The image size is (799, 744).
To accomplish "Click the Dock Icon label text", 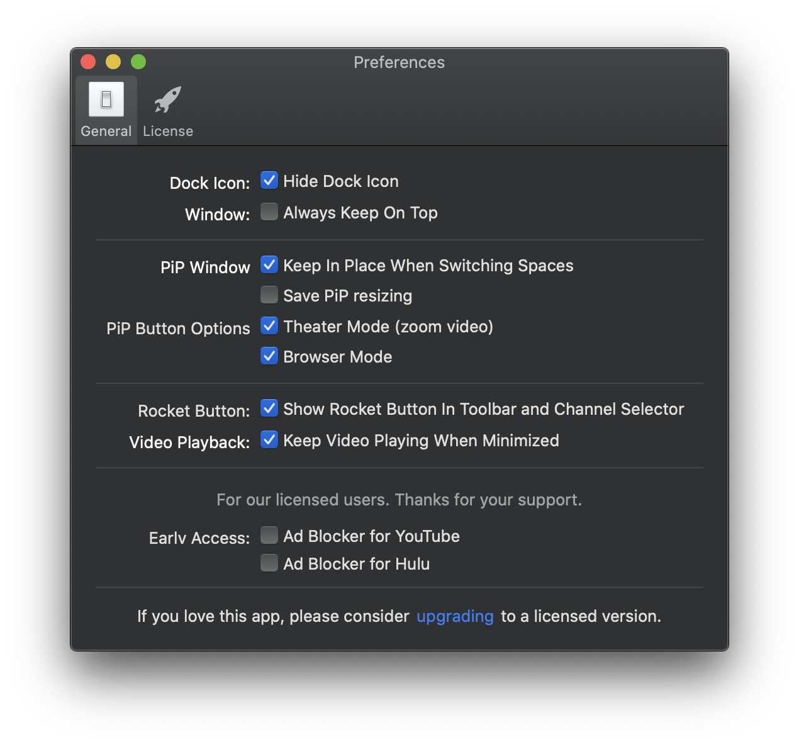I will coord(210,183).
